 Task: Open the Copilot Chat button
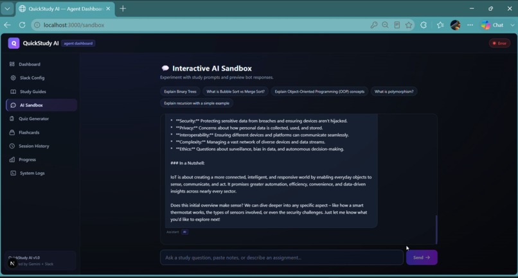[x=492, y=25]
